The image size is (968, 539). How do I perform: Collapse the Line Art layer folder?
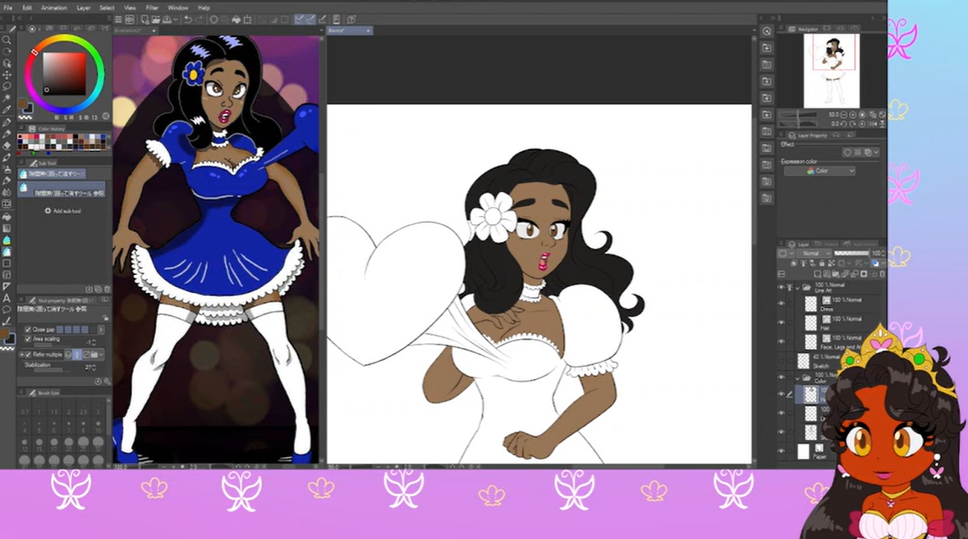pyautogui.click(x=796, y=288)
